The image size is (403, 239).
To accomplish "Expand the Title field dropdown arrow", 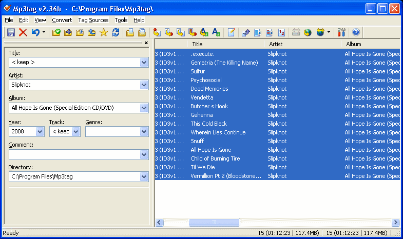I will 144,63.
